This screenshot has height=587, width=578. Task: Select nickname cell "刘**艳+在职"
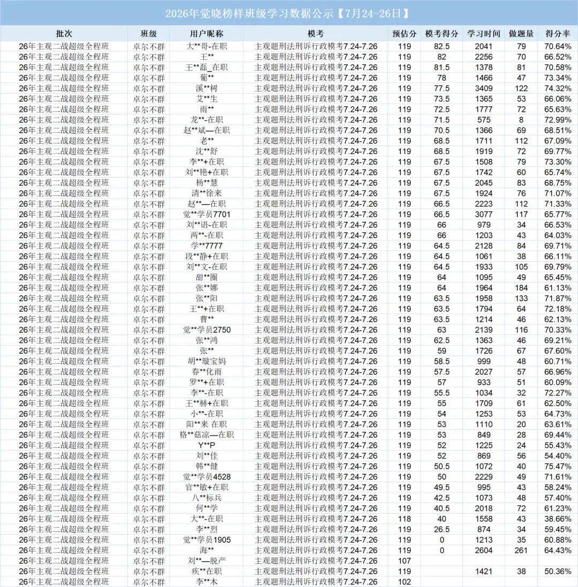[207, 172]
